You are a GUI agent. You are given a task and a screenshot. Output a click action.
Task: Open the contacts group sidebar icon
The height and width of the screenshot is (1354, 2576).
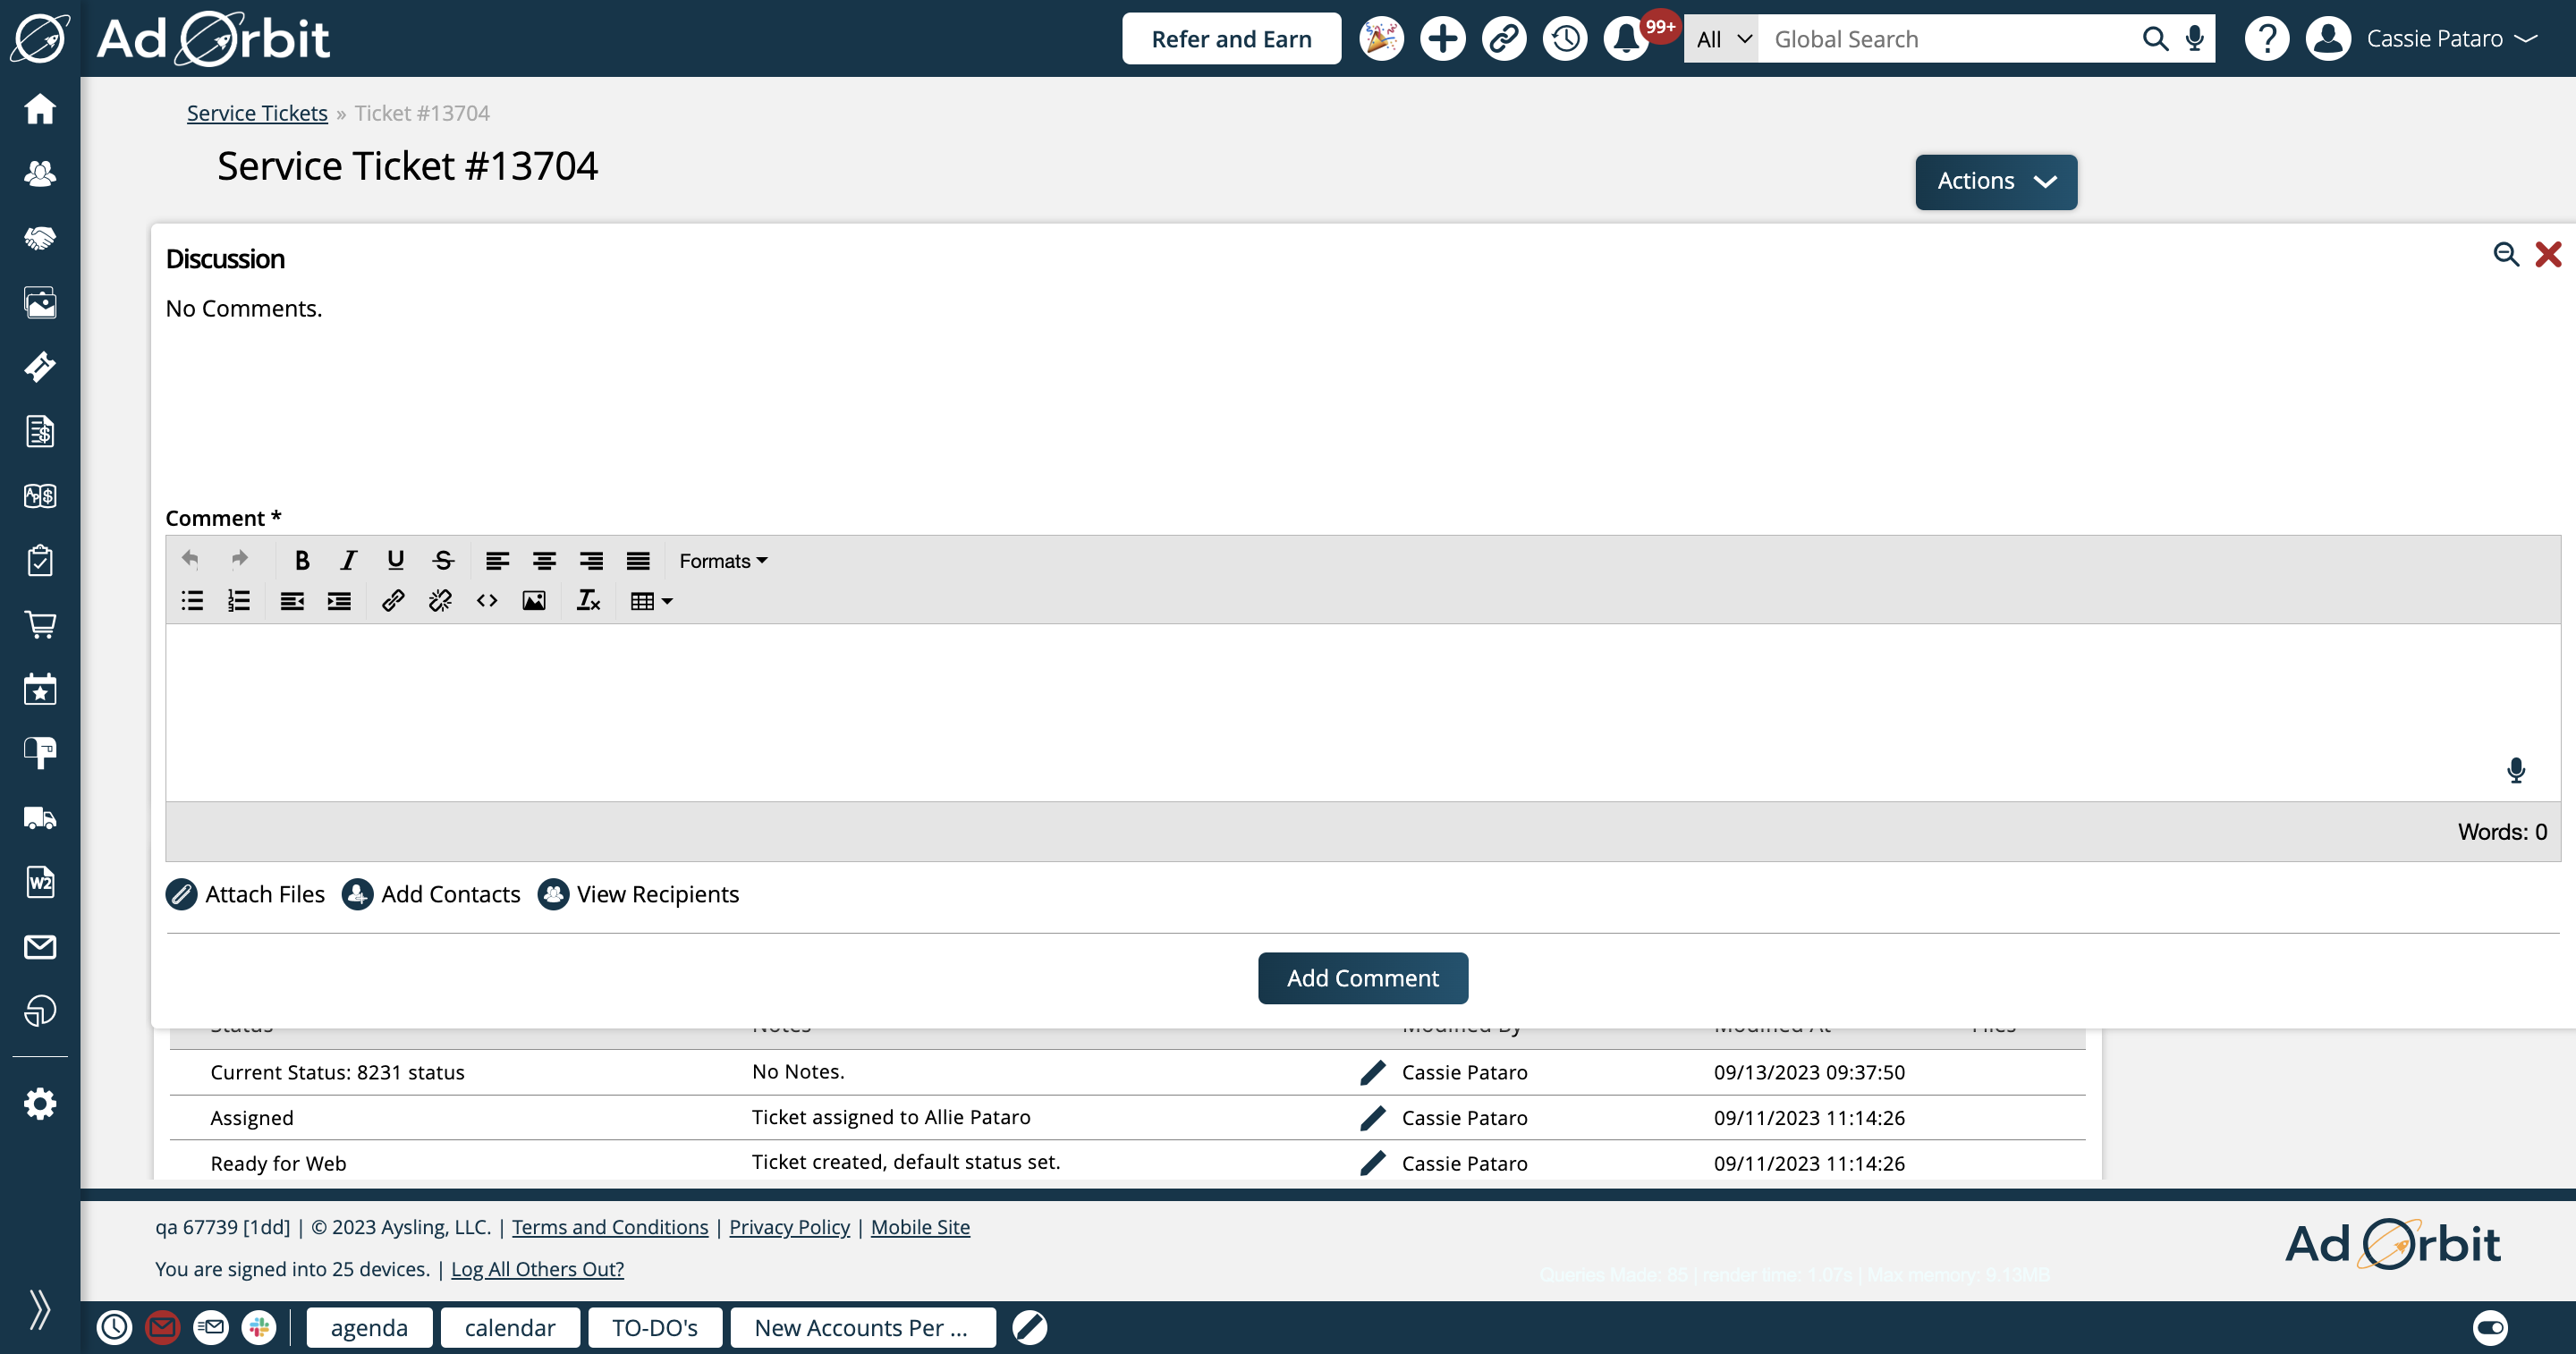click(x=40, y=173)
